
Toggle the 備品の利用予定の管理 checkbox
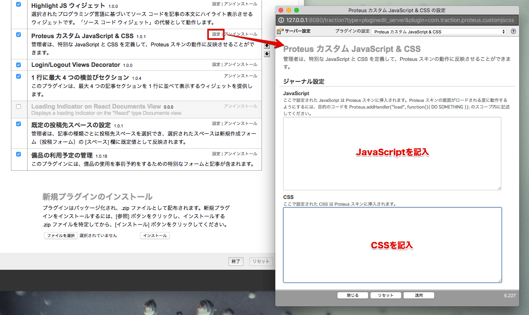[18, 154]
